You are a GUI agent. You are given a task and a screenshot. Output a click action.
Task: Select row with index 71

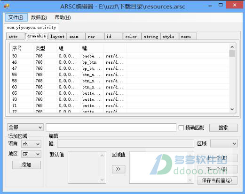[119, 105]
